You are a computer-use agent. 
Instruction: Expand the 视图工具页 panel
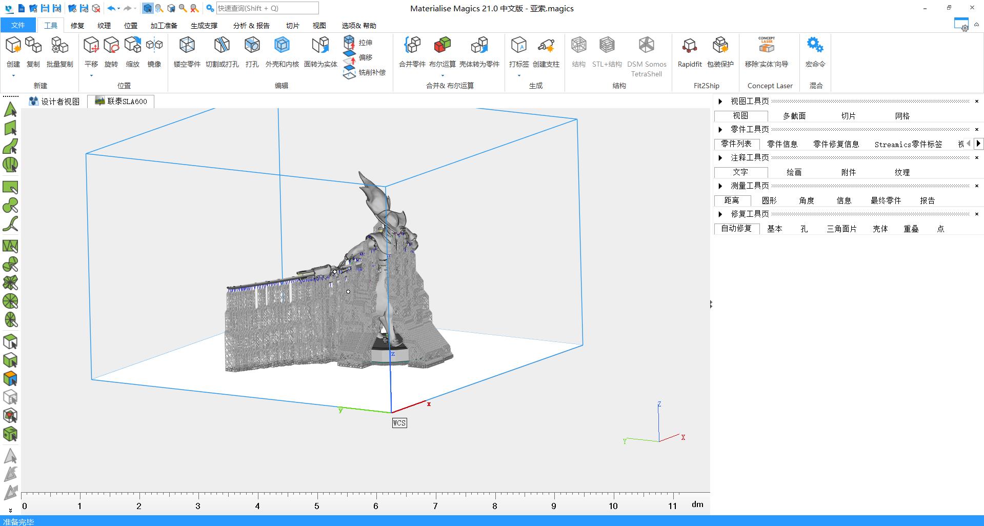point(720,102)
